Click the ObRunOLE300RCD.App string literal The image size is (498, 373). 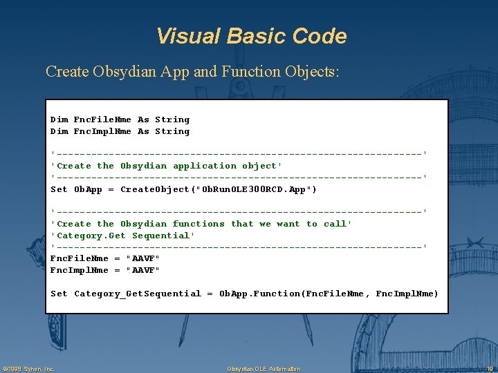click(253, 190)
